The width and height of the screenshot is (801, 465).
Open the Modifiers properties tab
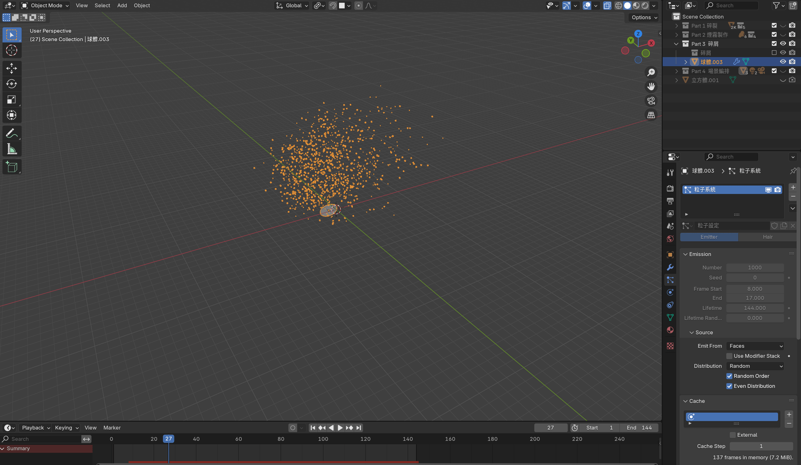tap(670, 267)
